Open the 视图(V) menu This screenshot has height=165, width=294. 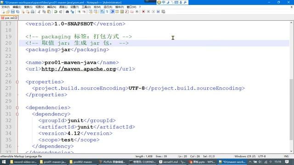point(40,7)
